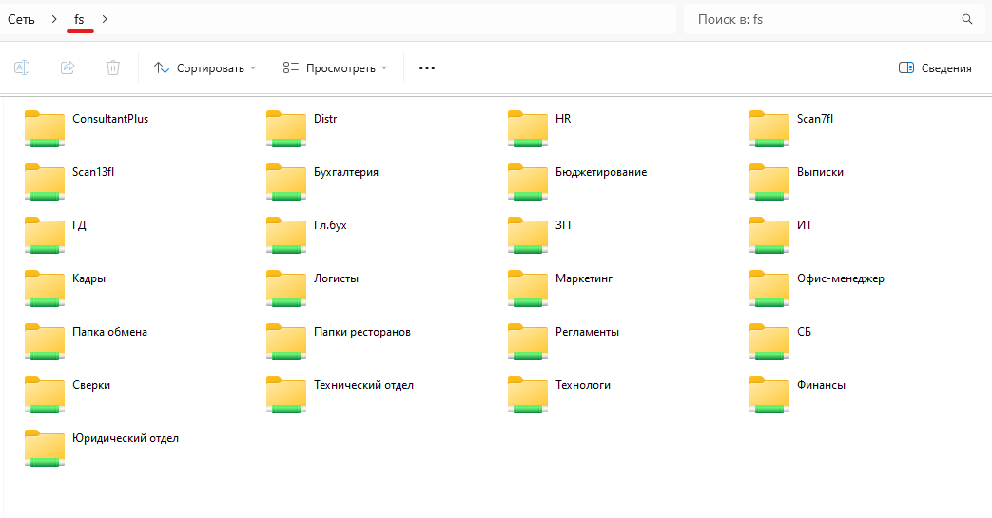Click fs breadcrumb segment
992x518 pixels.
[79, 19]
